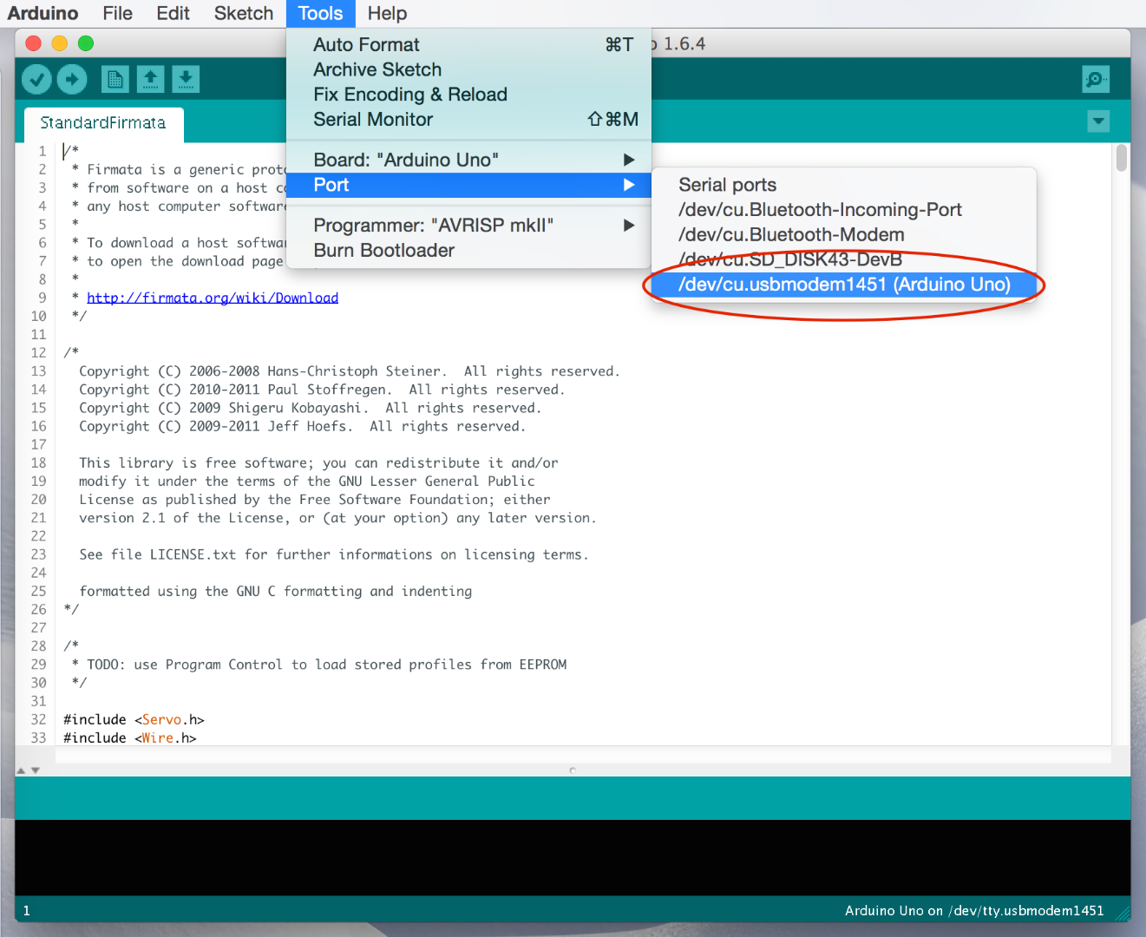Click the Open sketch icon

pos(150,79)
